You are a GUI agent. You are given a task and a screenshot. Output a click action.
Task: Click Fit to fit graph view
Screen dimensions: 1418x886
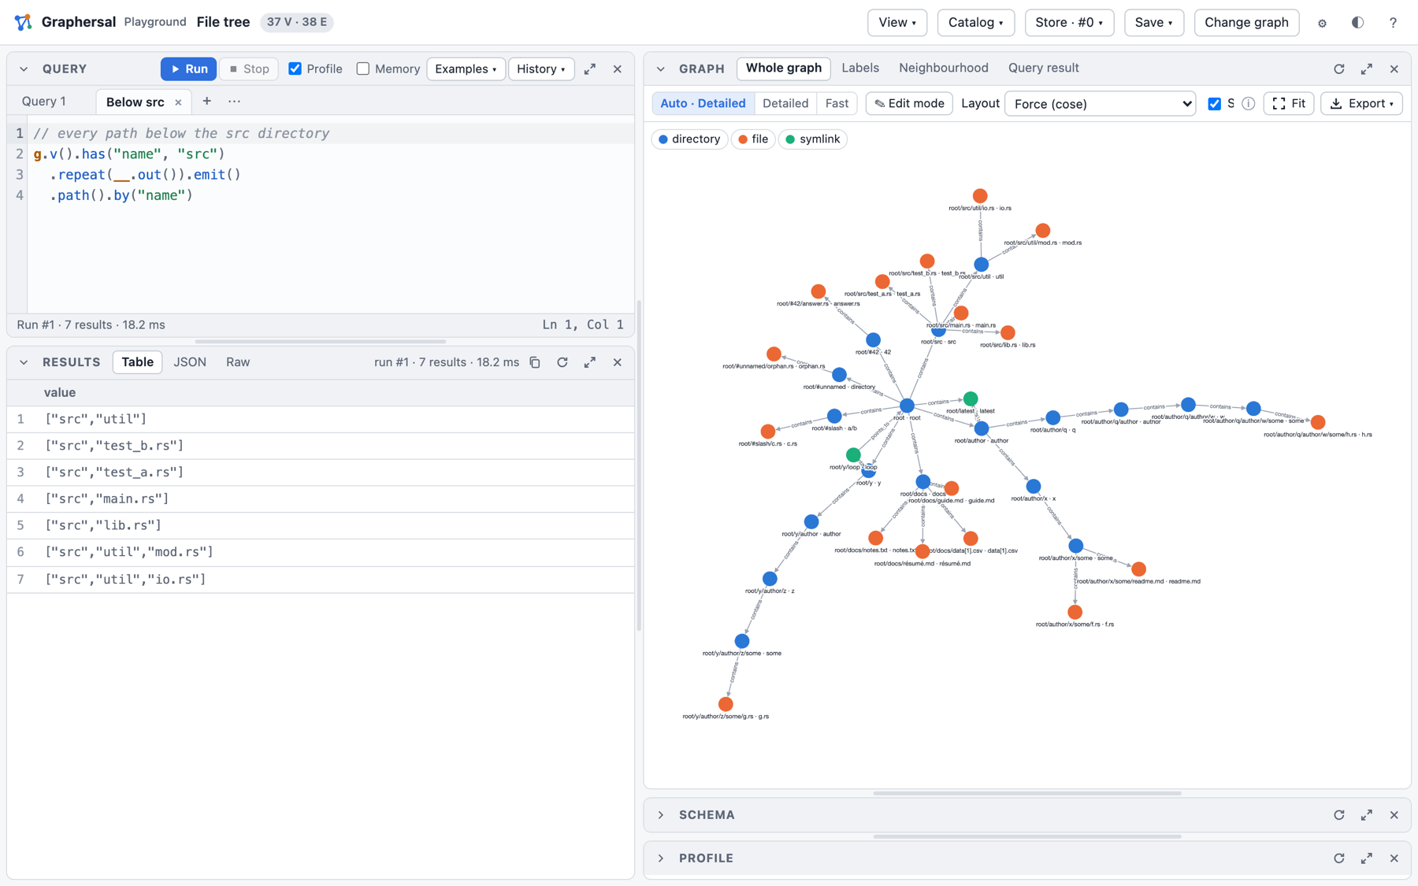pos(1289,104)
